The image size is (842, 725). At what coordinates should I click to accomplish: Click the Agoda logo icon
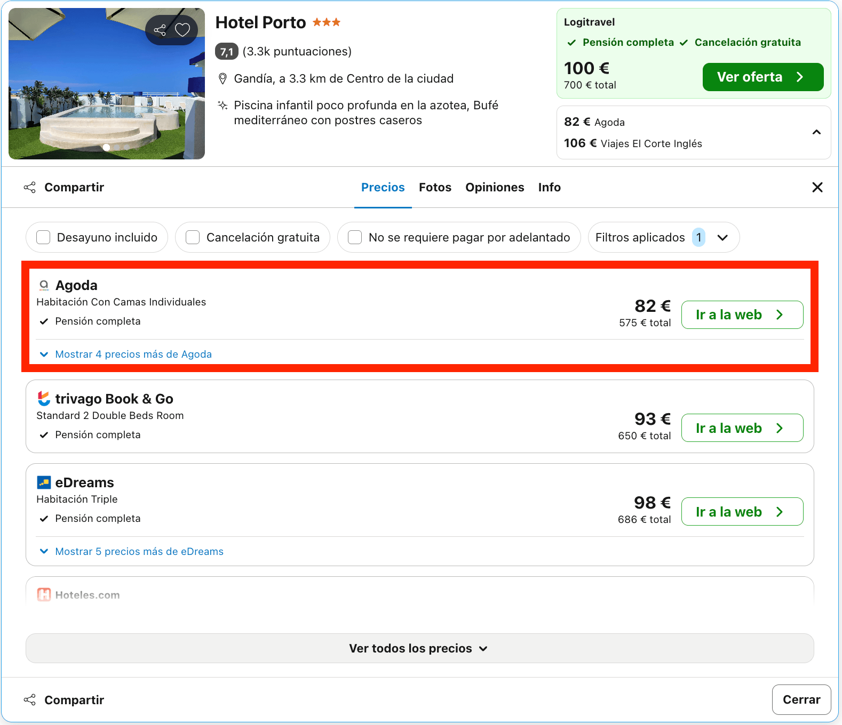[44, 286]
